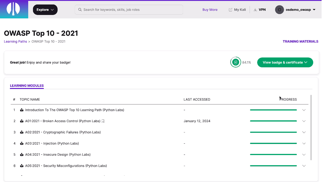Click the bookmark icon beside Broken Access Control

103,121
